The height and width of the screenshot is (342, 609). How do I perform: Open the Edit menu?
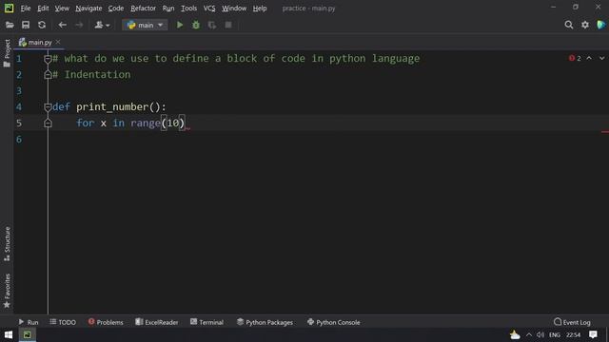[x=43, y=9]
